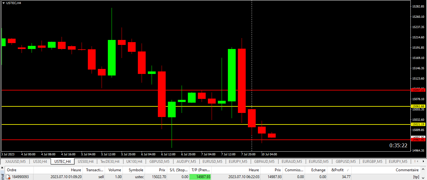Select the yellow 15061.66 price label
The image size is (427, 180).
click(x=418, y=106)
